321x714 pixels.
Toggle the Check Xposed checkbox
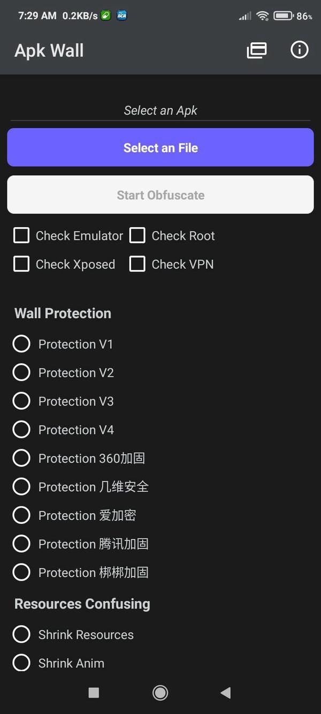coord(21,264)
